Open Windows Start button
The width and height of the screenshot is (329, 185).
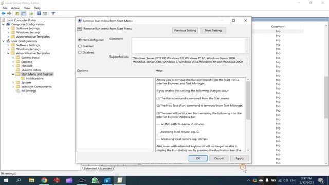pos(6,180)
